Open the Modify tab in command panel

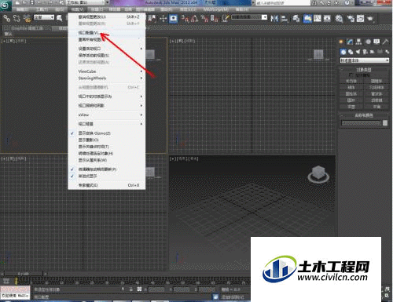click(350, 42)
